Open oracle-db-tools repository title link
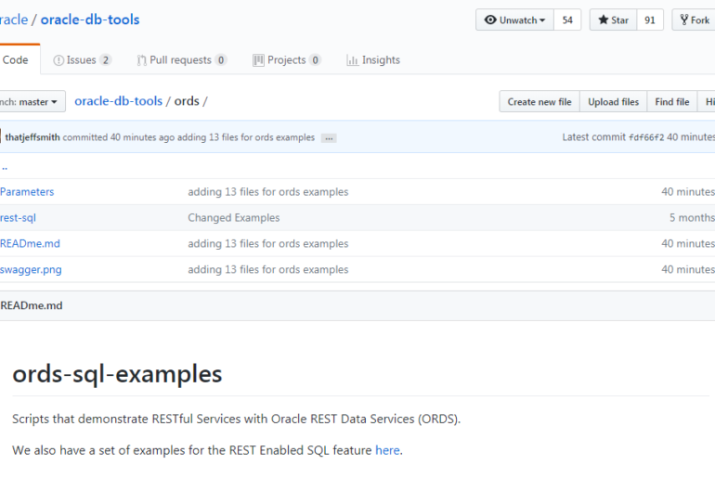This screenshot has height=478, width=715. pyautogui.click(x=90, y=19)
